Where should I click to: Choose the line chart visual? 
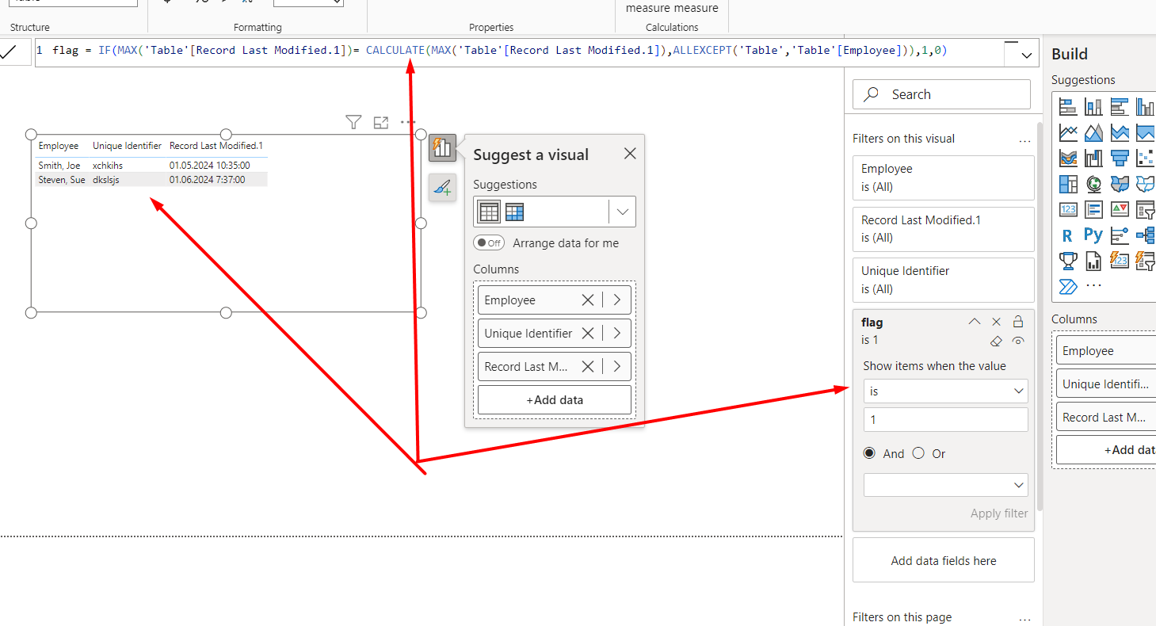[x=1068, y=132]
